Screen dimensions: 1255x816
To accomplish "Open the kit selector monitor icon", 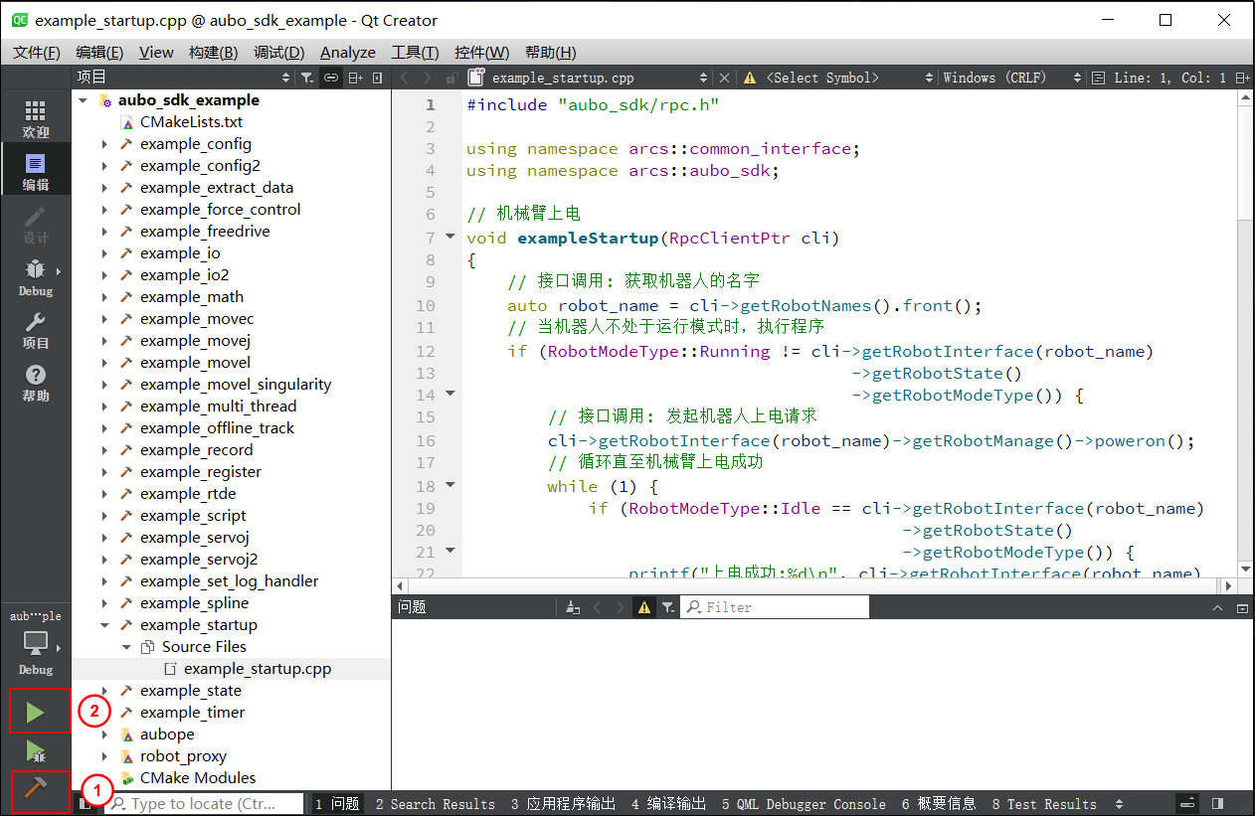I will 36,644.
